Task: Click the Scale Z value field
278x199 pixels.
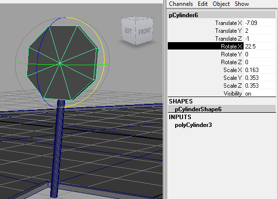Action: [260, 86]
